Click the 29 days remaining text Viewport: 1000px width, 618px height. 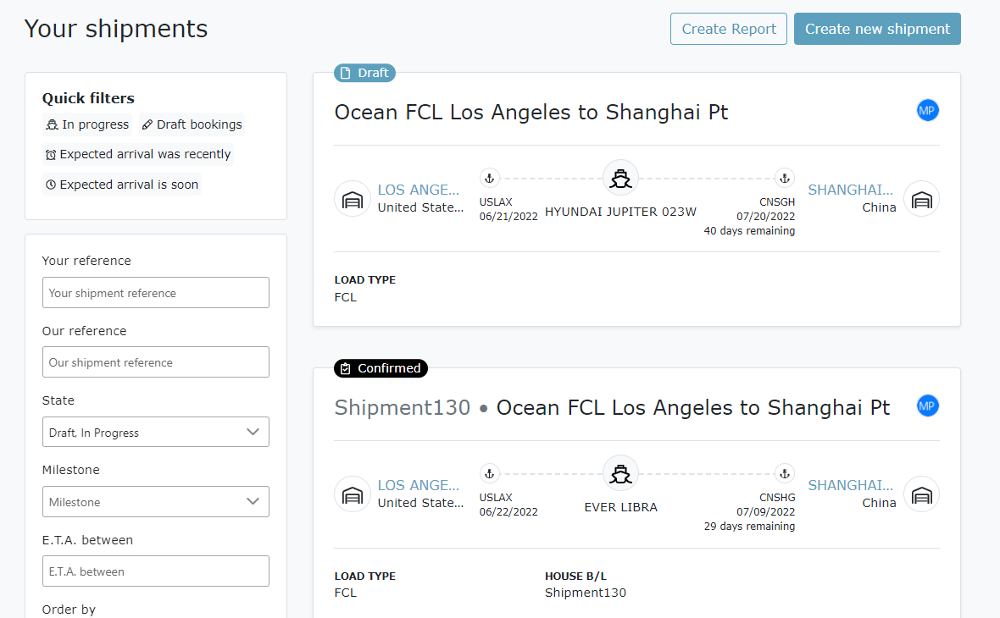click(x=749, y=527)
